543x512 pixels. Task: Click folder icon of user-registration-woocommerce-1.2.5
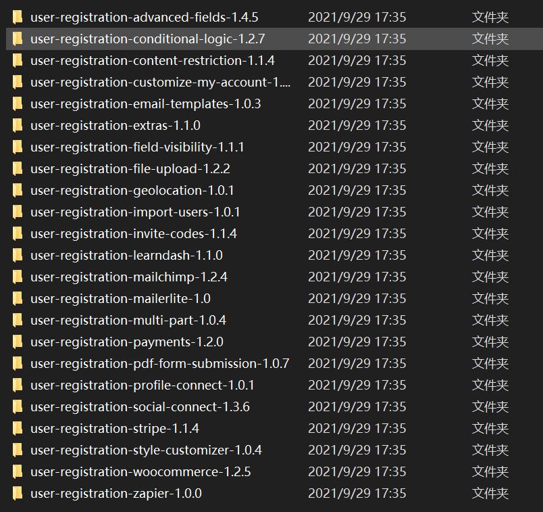[x=18, y=471]
